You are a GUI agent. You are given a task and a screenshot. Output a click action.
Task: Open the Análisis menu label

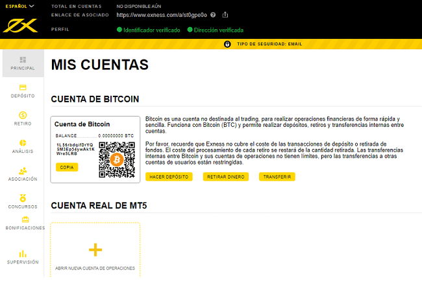point(23,152)
